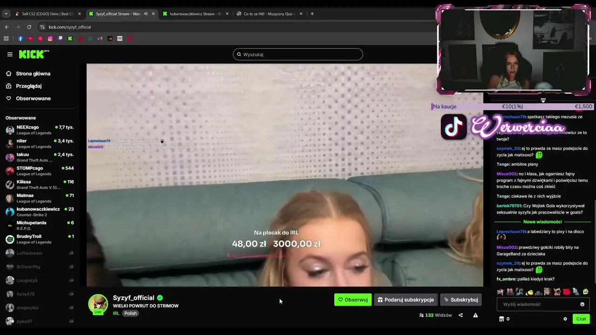Image resolution: width=596 pixels, height=335 pixels.
Task: Open the Kick hamburger menu
Action: tap(10, 54)
